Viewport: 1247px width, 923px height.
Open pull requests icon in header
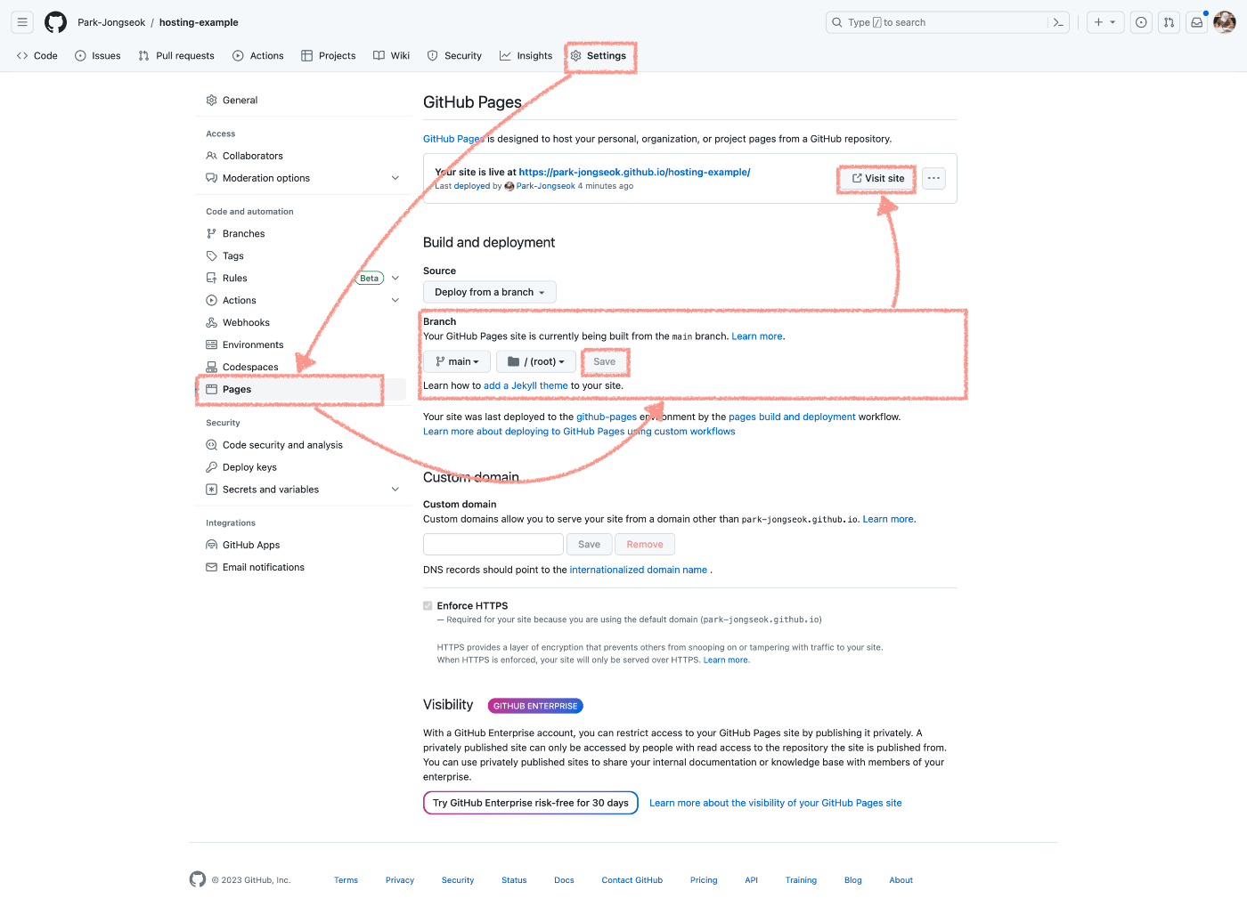1169,22
